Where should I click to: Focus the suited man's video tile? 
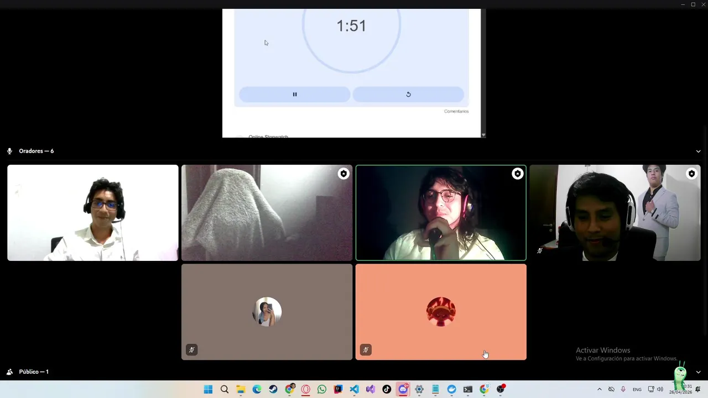pyautogui.click(x=615, y=213)
